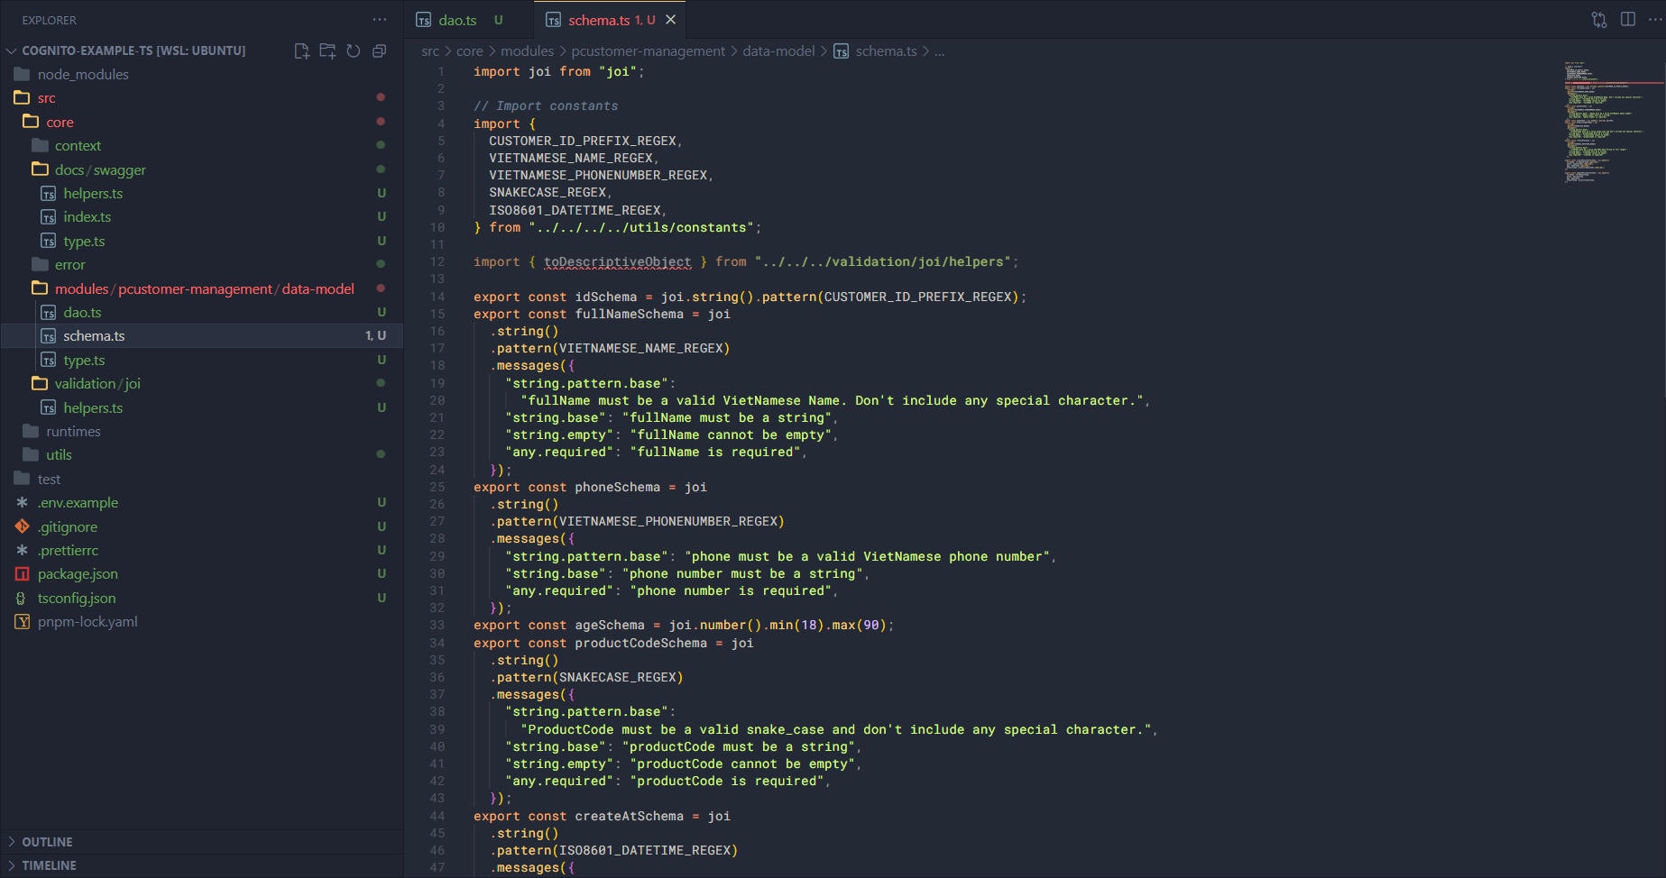The image size is (1666, 878).
Task: Expand the node_modules folder
Action: [83, 75]
